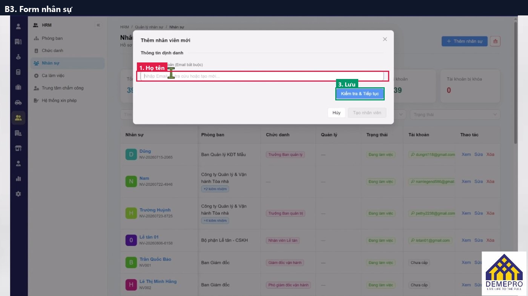
Task: Click Xem in the Trần Quốc Bảo row
Action: click(466, 262)
